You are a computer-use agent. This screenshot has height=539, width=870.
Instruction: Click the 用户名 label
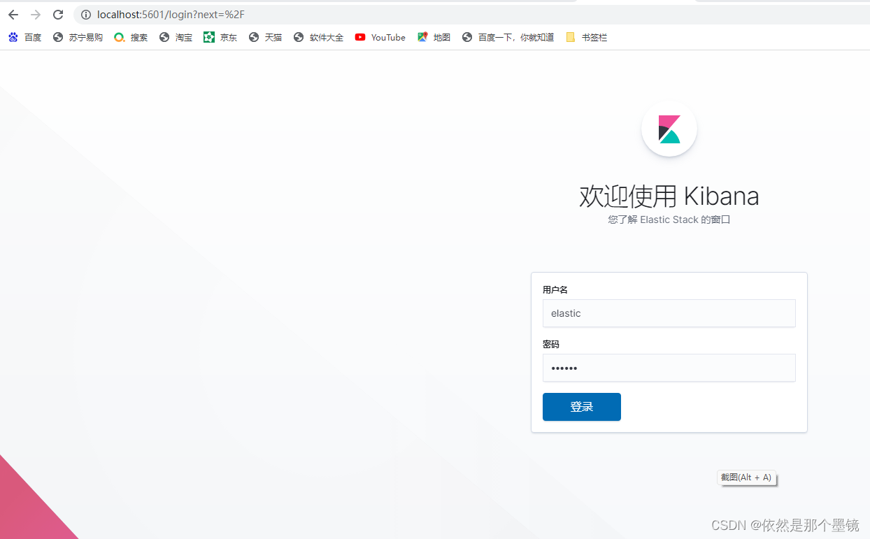coord(555,290)
